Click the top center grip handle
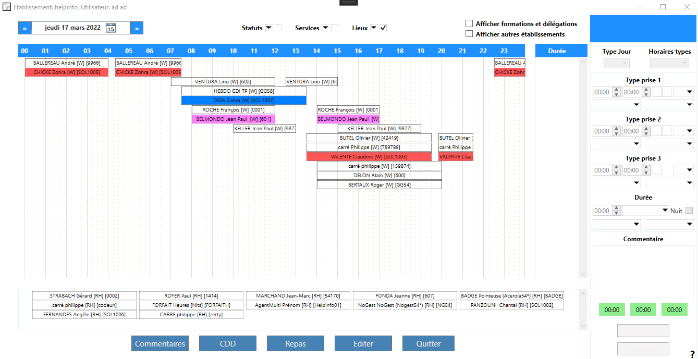The image size is (698, 359). tap(348, 3)
